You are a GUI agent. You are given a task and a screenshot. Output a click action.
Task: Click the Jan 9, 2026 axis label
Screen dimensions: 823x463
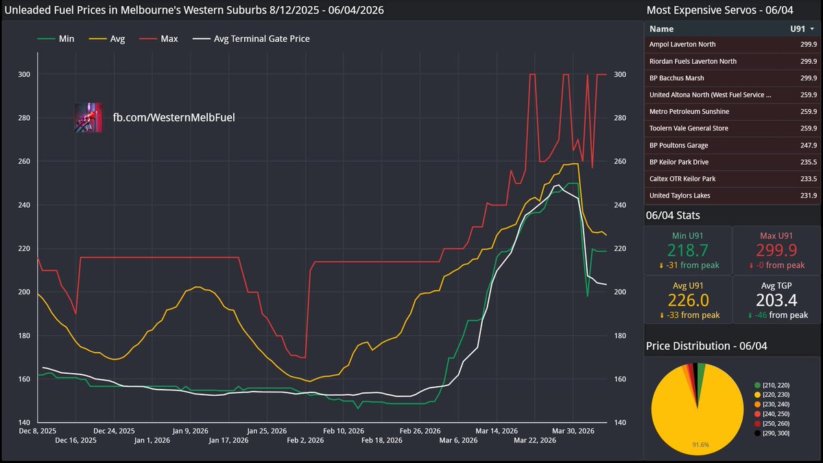pos(191,431)
